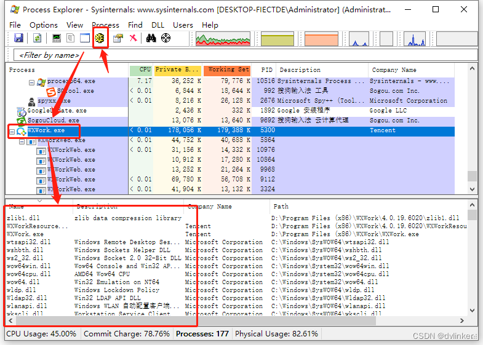This screenshot has height=345, width=483.
Task: Click the Process Explorer title bar icon
Action: coord(15,10)
